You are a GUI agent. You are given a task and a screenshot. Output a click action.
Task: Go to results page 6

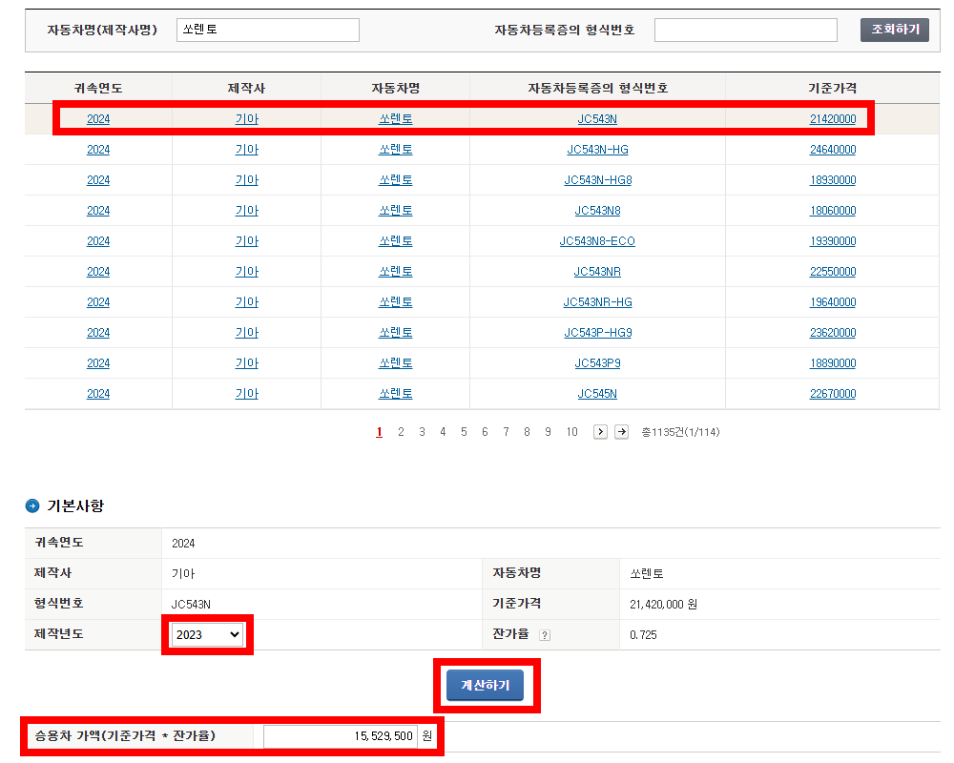(485, 432)
